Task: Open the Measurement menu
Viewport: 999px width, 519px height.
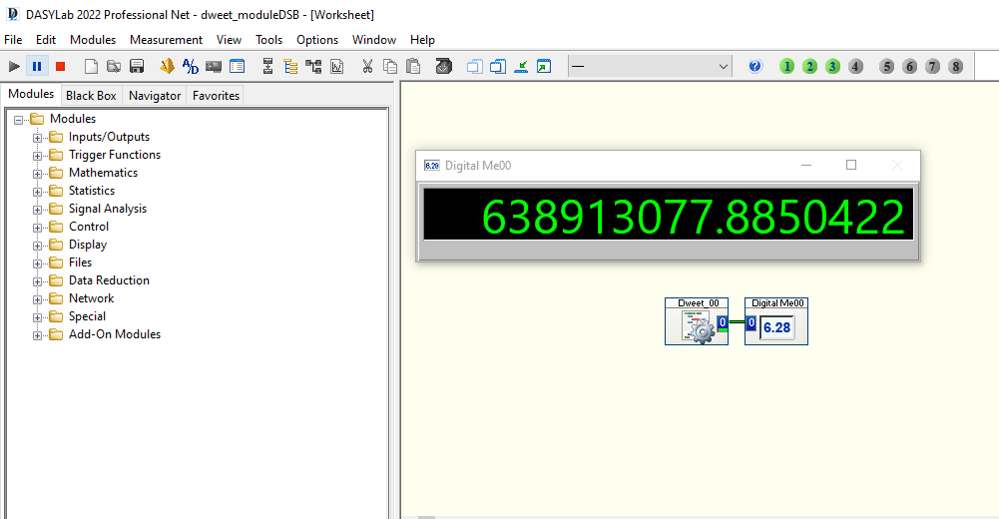Action: coord(166,40)
